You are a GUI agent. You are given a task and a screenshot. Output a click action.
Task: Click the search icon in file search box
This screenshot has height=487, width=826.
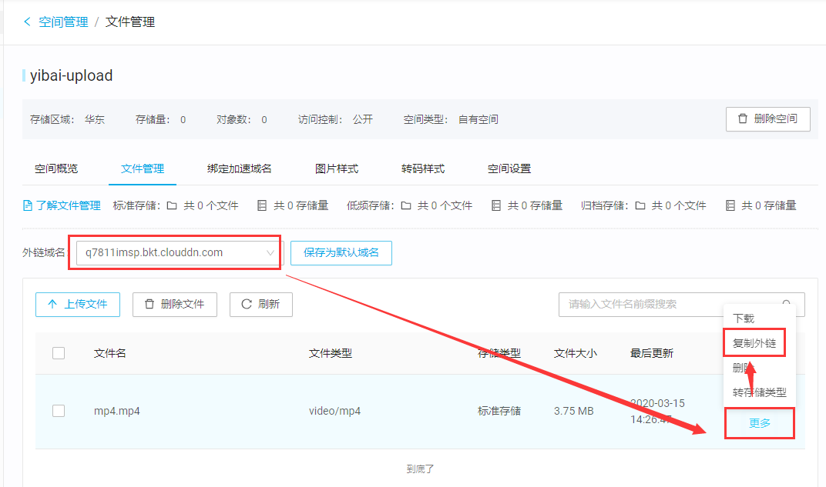[x=787, y=304]
